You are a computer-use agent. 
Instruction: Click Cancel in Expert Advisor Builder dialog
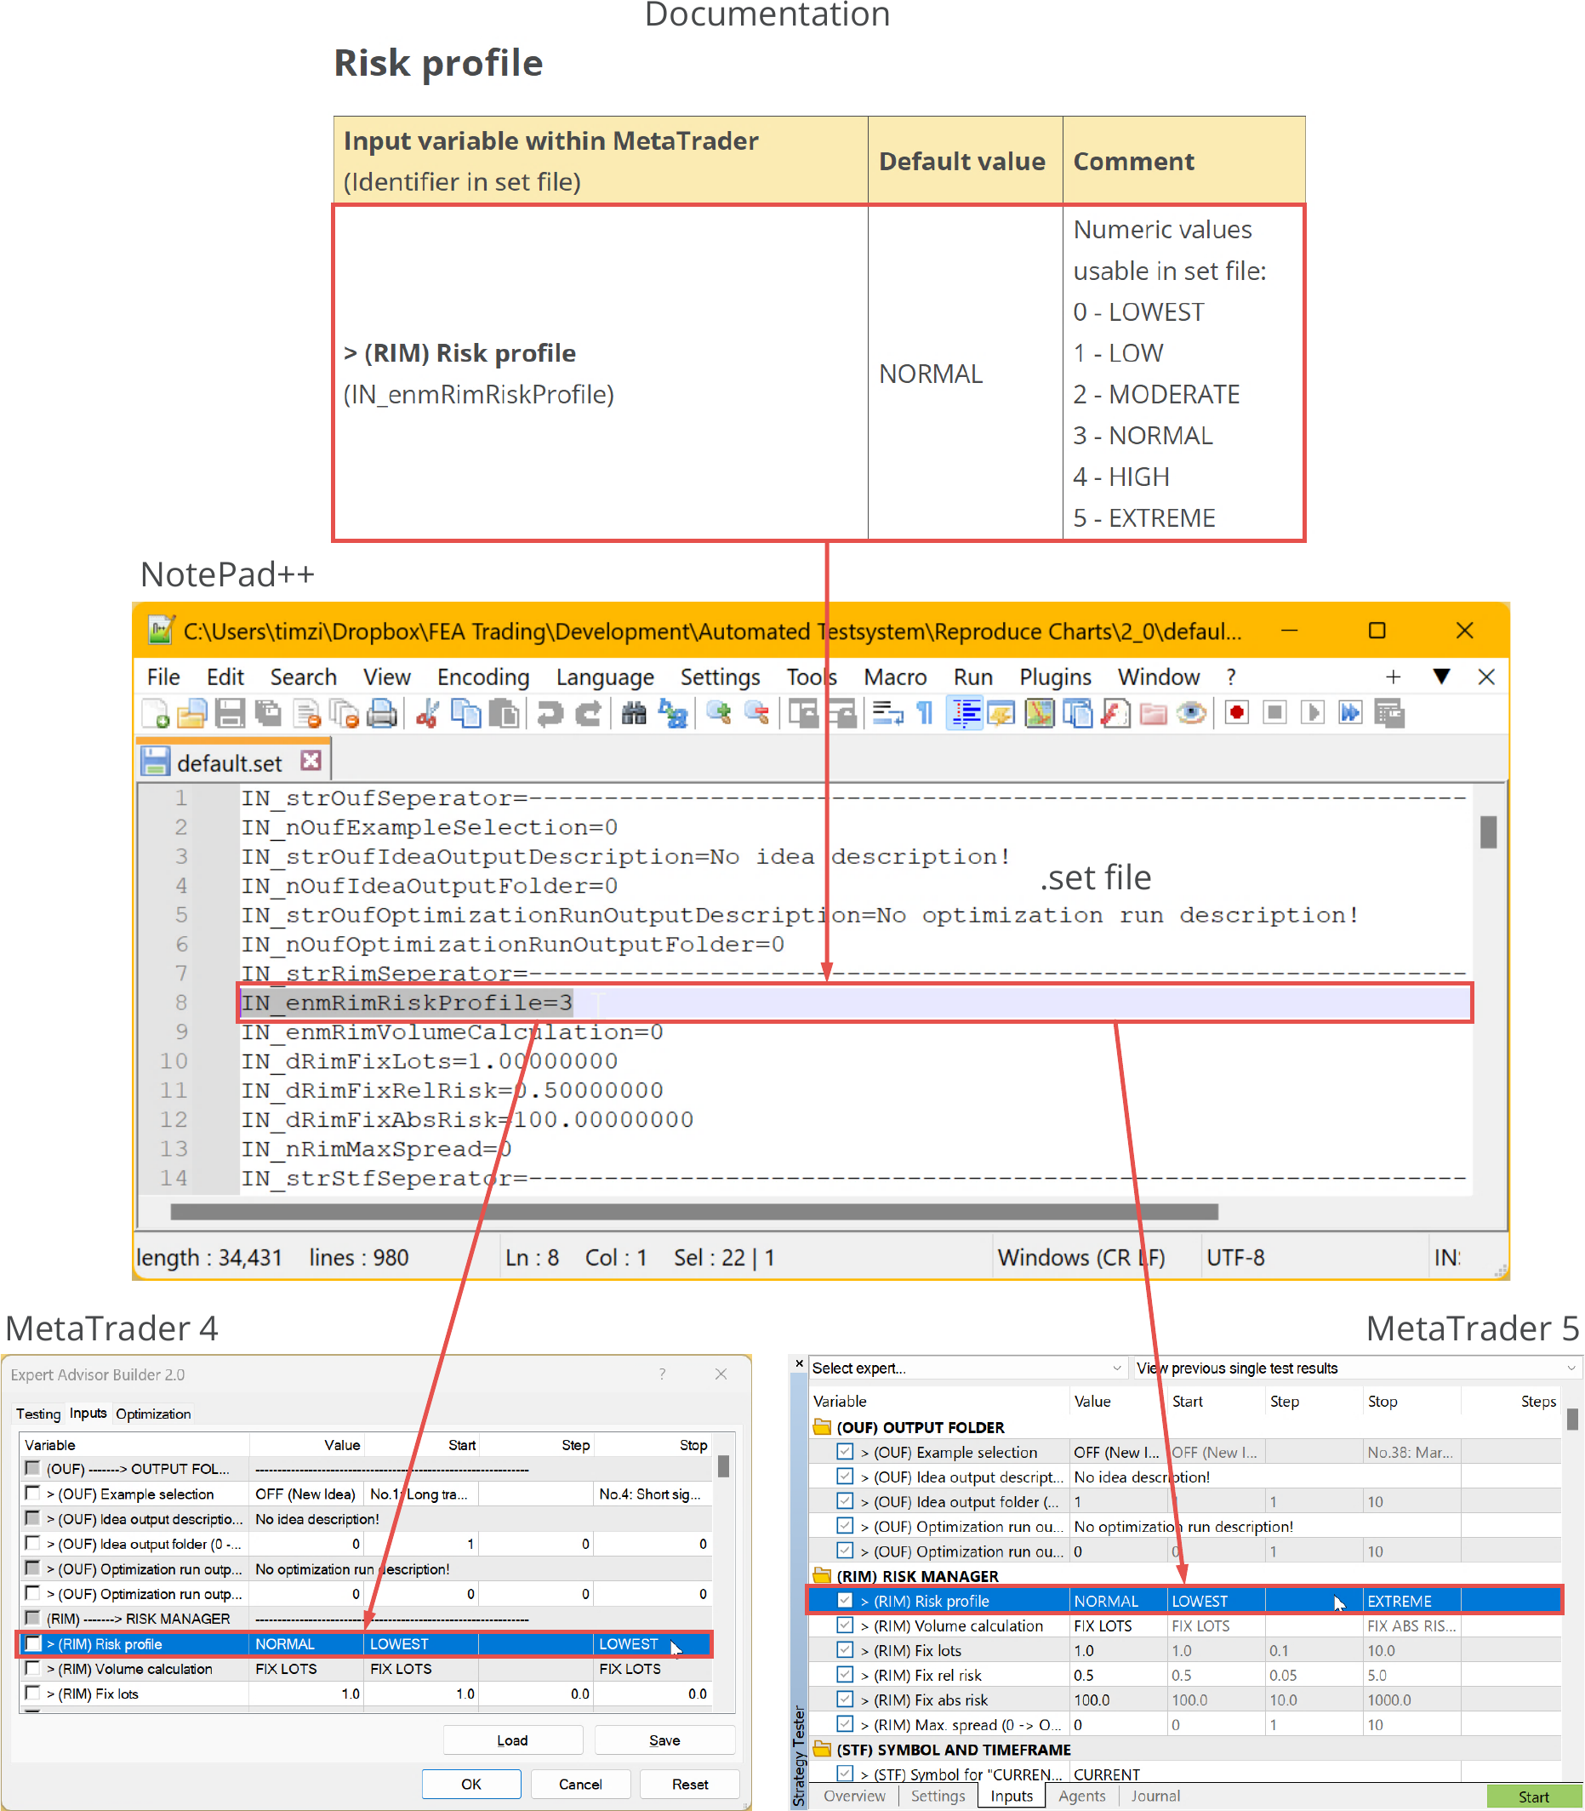pyautogui.click(x=580, y=1785)
